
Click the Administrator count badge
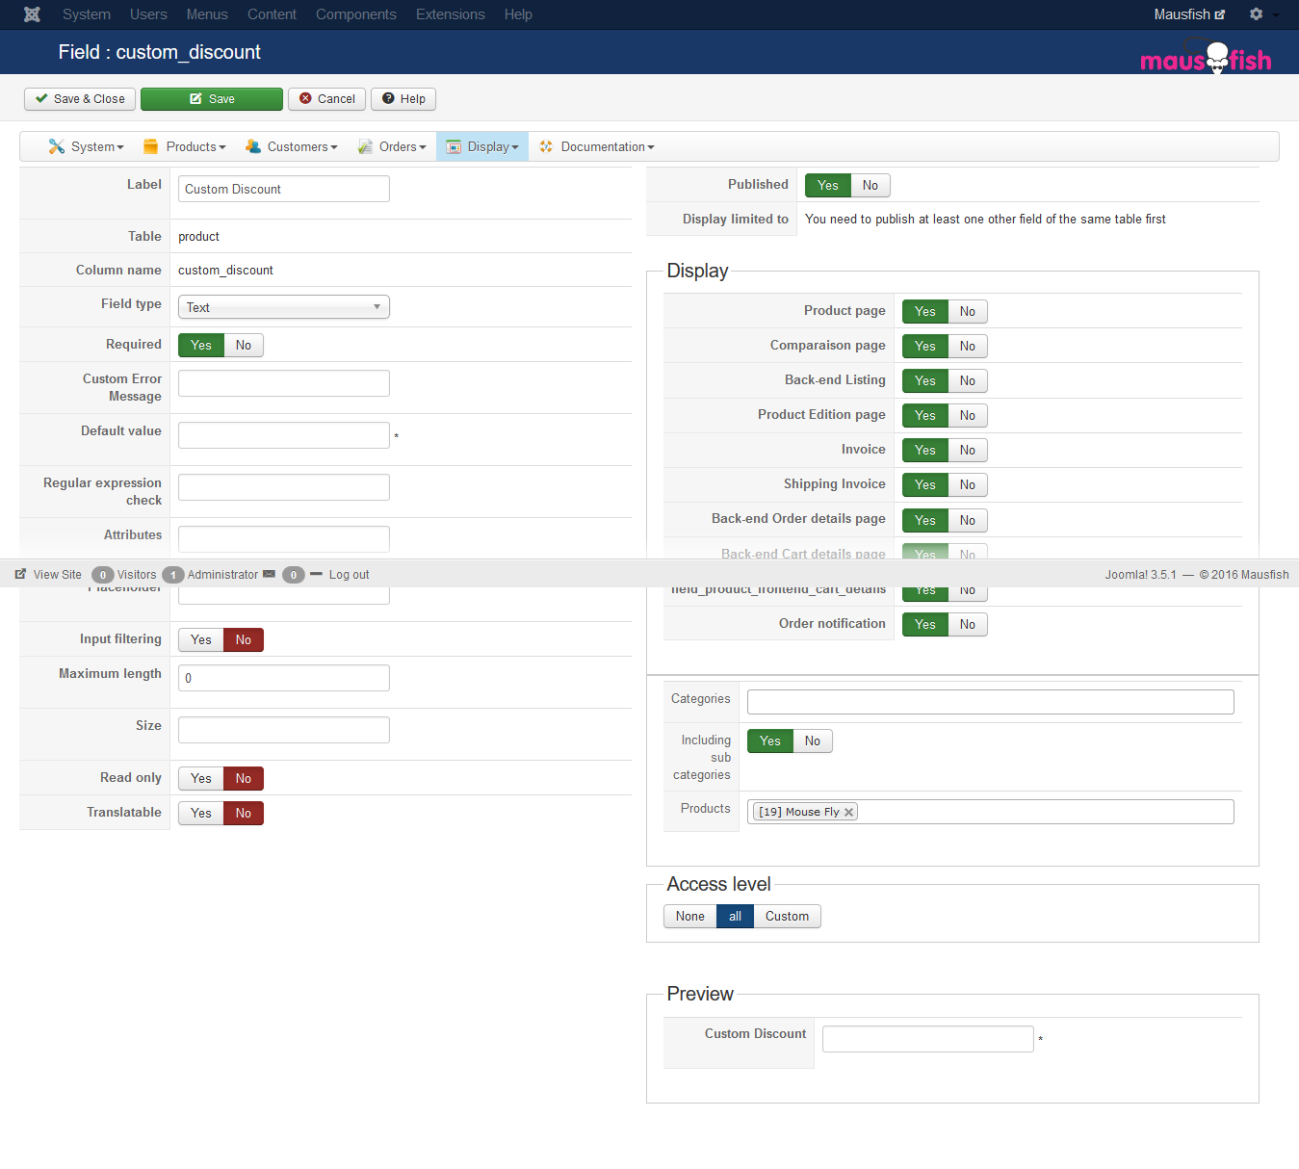click(x=173, y=575)
